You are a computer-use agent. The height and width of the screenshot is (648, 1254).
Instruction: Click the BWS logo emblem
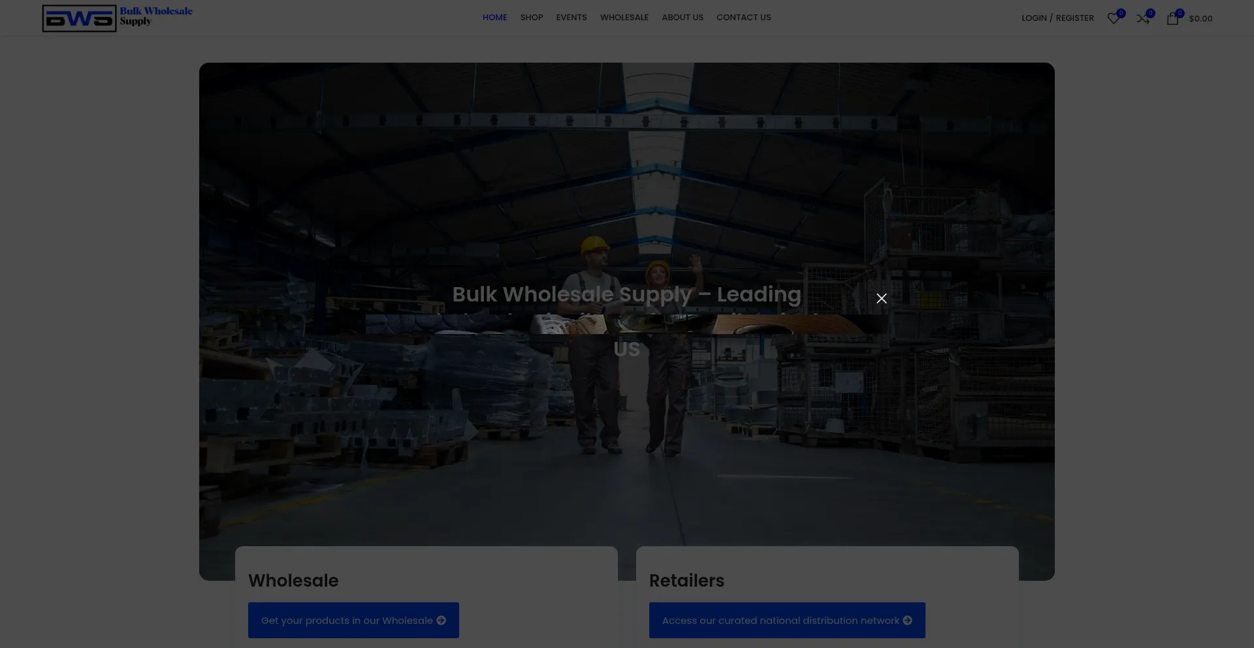[x=79, y=18]
